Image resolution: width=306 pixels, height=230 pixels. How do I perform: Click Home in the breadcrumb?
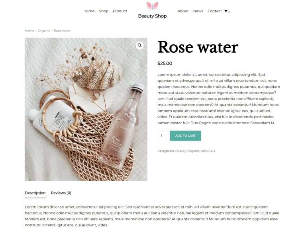29,31
